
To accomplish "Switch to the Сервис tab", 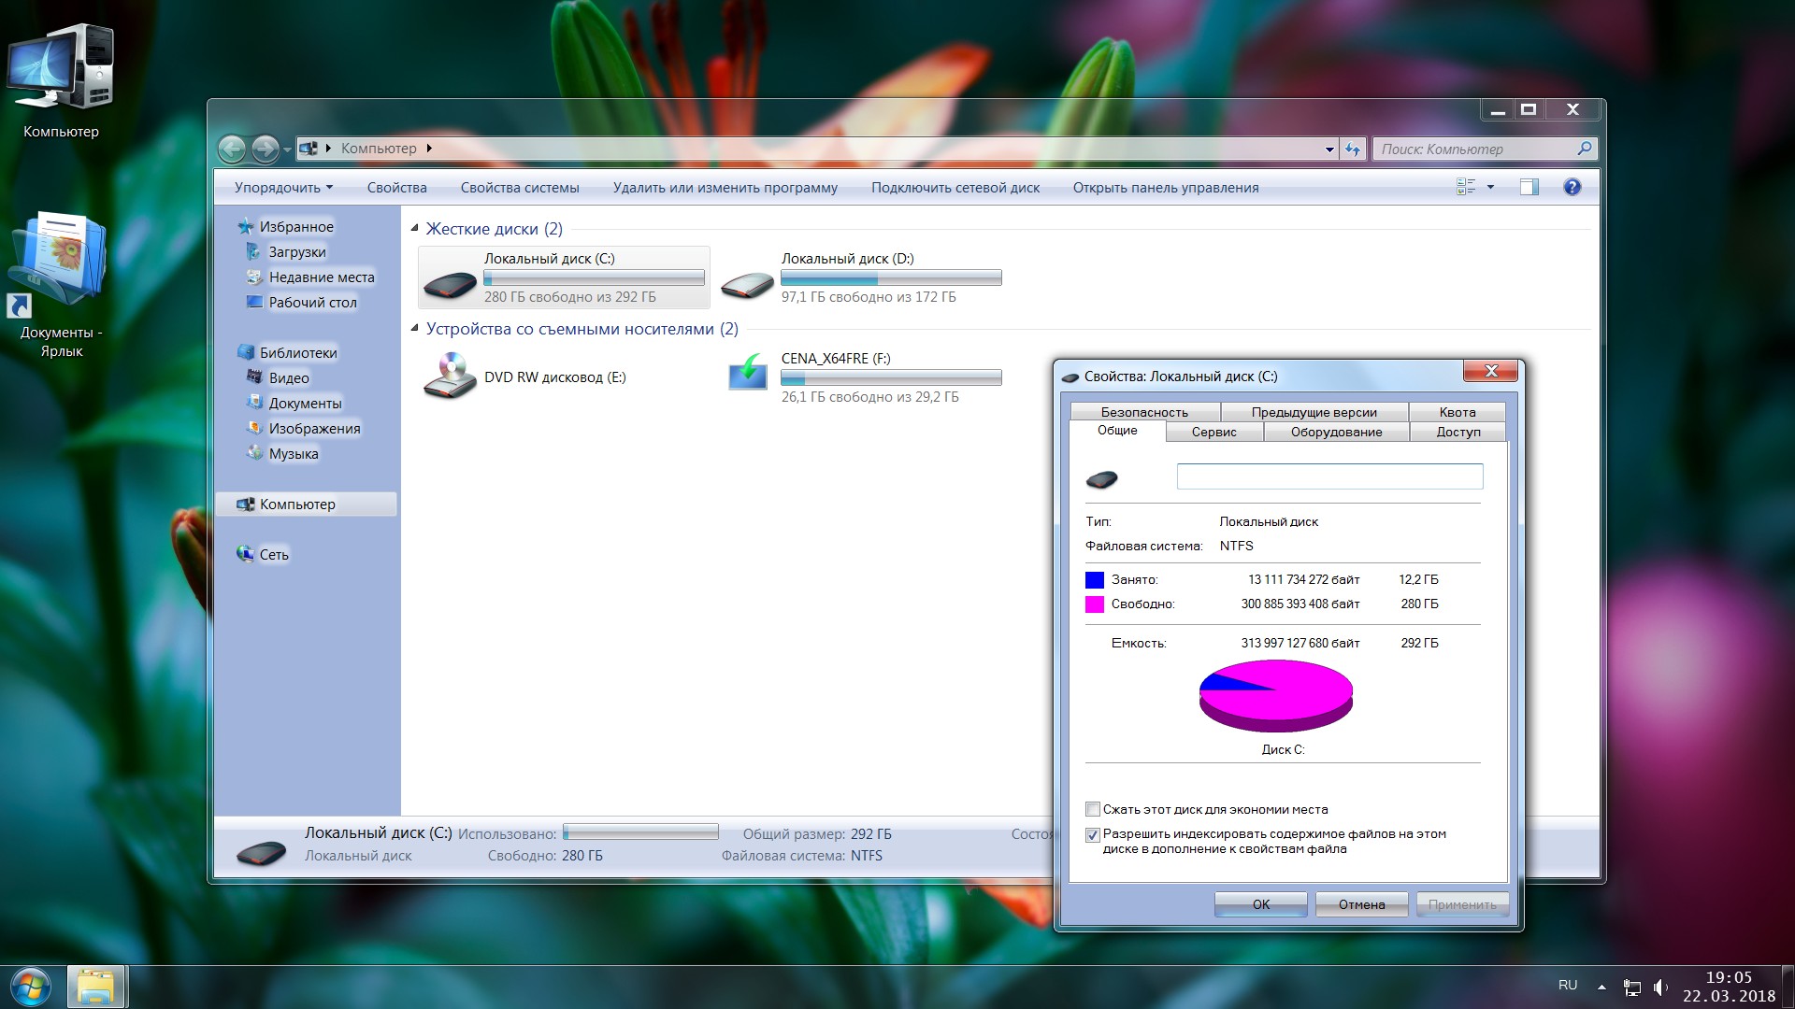I will pyautogui.click(x=1213, y=432).
